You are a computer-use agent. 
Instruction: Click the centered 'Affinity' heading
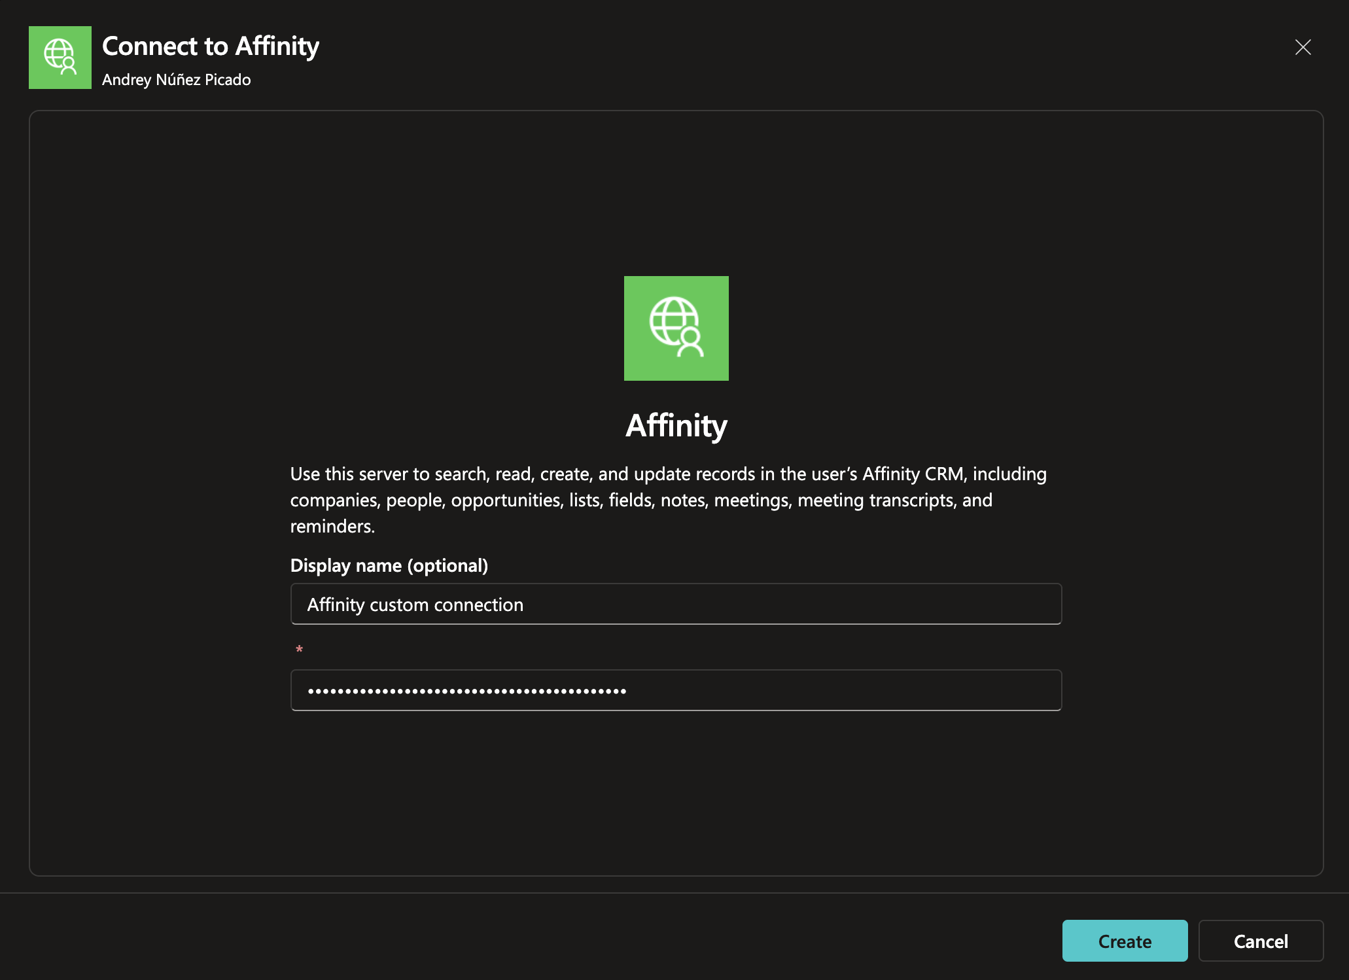pyautogui.click(x=676, y=426)
